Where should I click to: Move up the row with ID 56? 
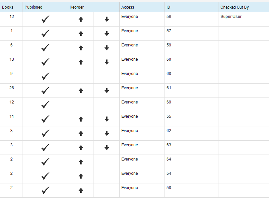pyautogui.click(x=81, y=19)
